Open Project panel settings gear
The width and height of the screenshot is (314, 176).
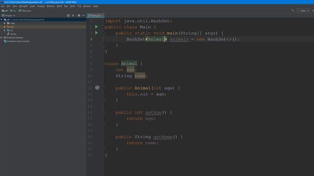click(79, 15)
